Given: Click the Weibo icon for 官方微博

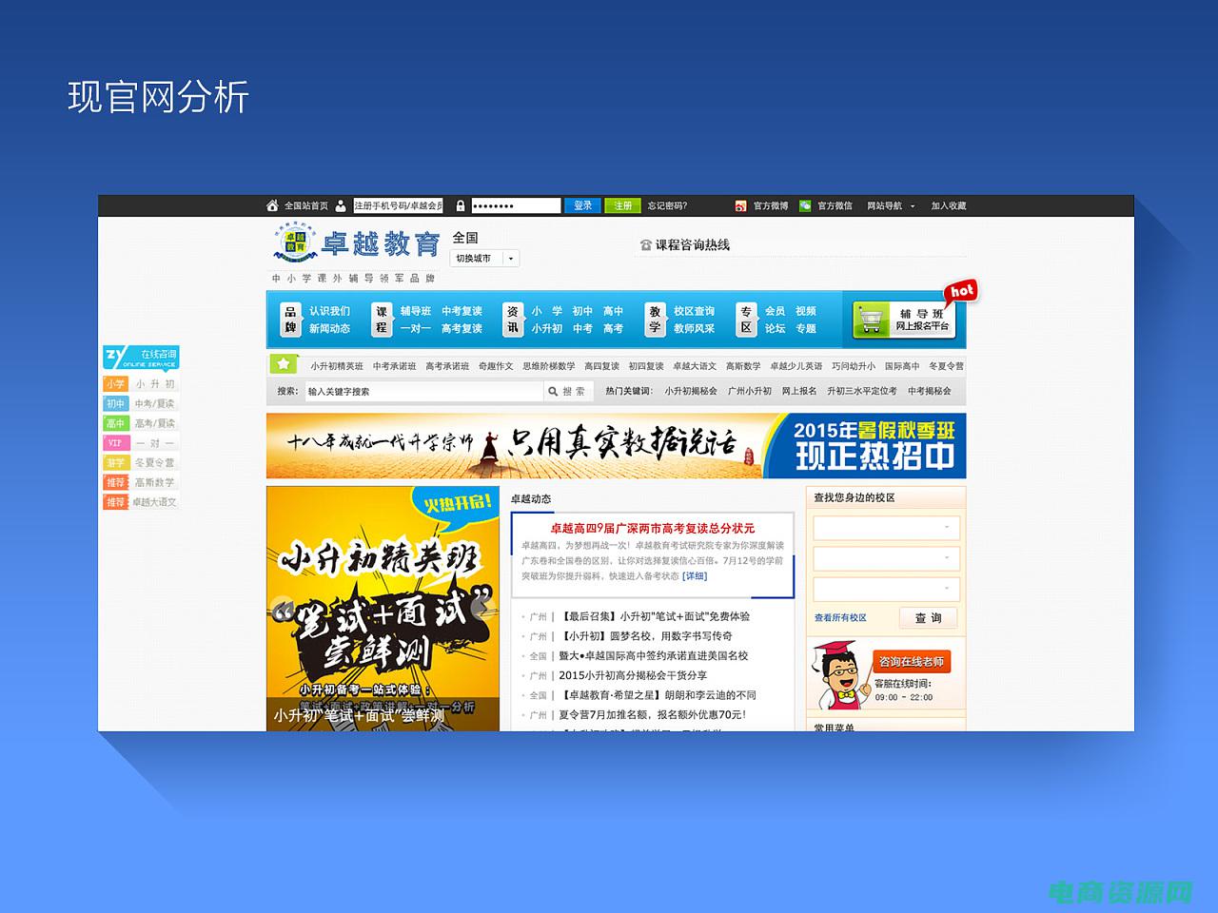Looking at the screenshot, I should coord(740,205).
